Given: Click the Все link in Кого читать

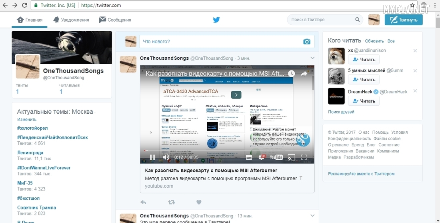Looking at the screenshot, I should (x=391, y=41).
